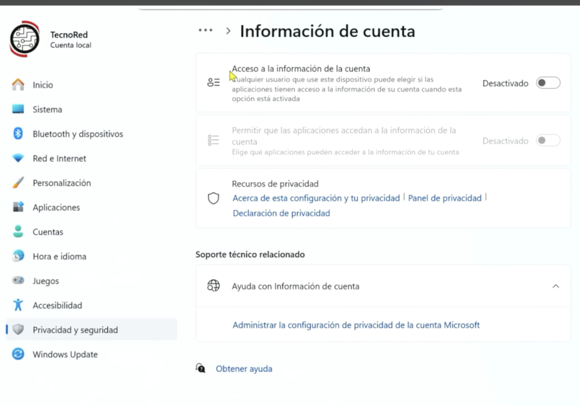Click the breadcrumb chevron arrow
The height and width of the screenshot is (406, 580).
pos(228,31)
